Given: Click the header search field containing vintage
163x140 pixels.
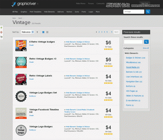Looking at the screenshot, I should click(134, 12).
